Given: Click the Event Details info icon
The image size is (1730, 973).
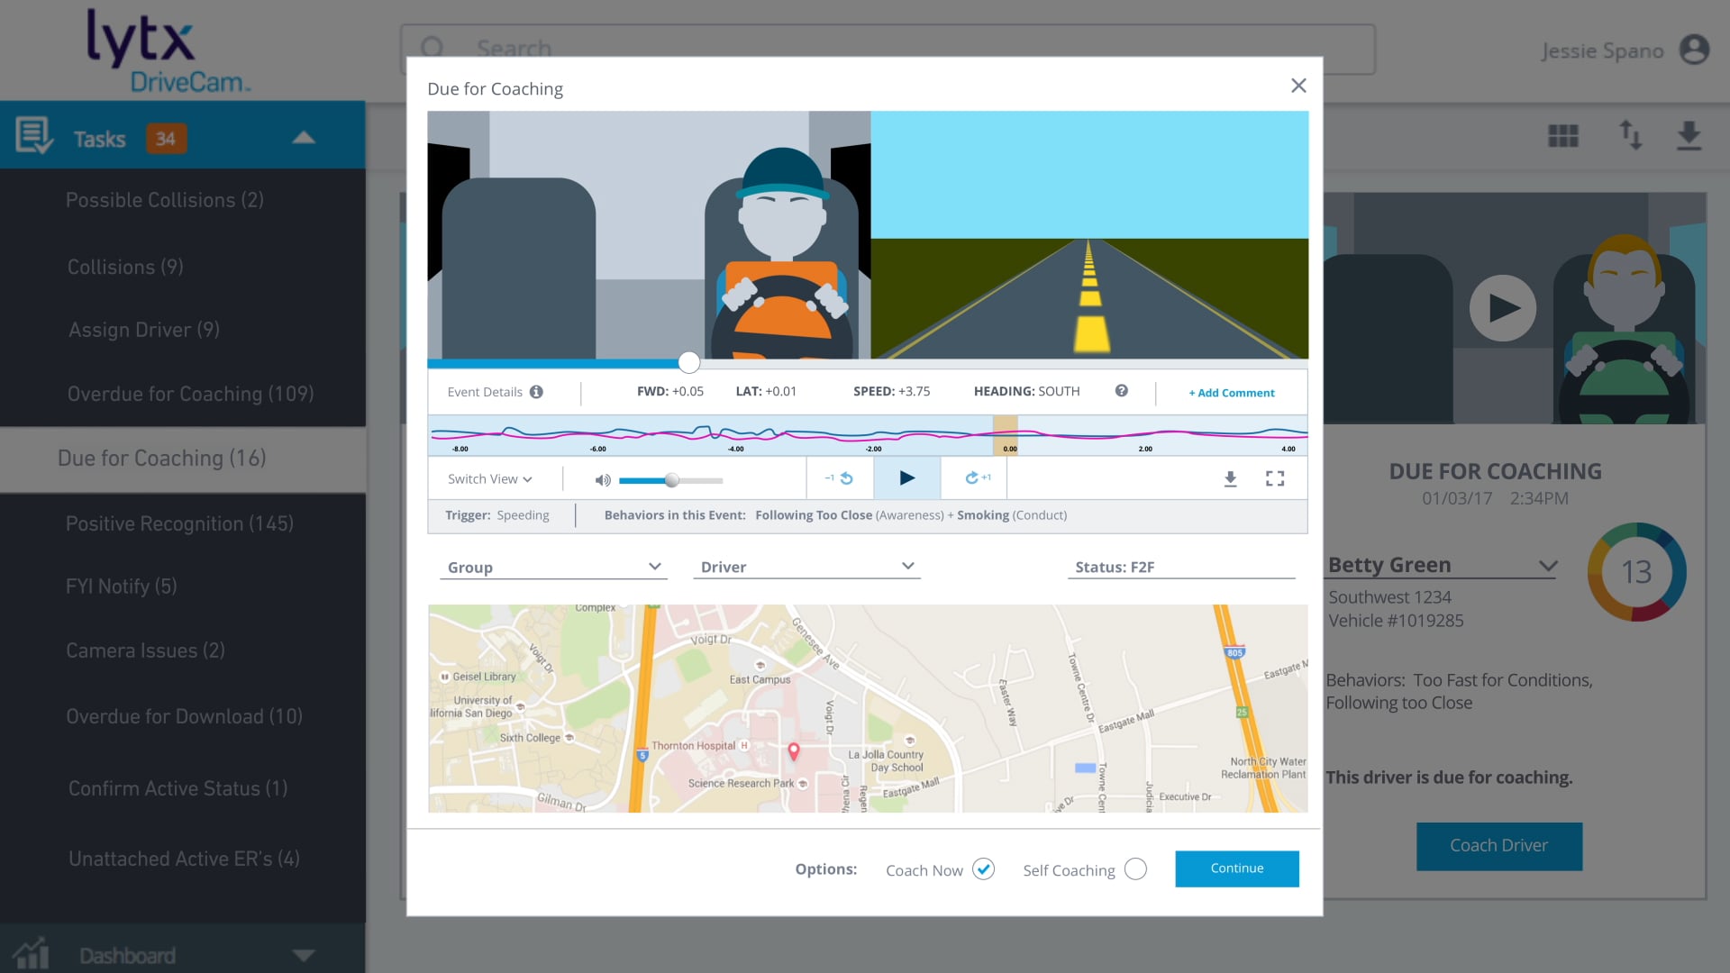Looking at the screenshot, I should click(x=537, y=391).
